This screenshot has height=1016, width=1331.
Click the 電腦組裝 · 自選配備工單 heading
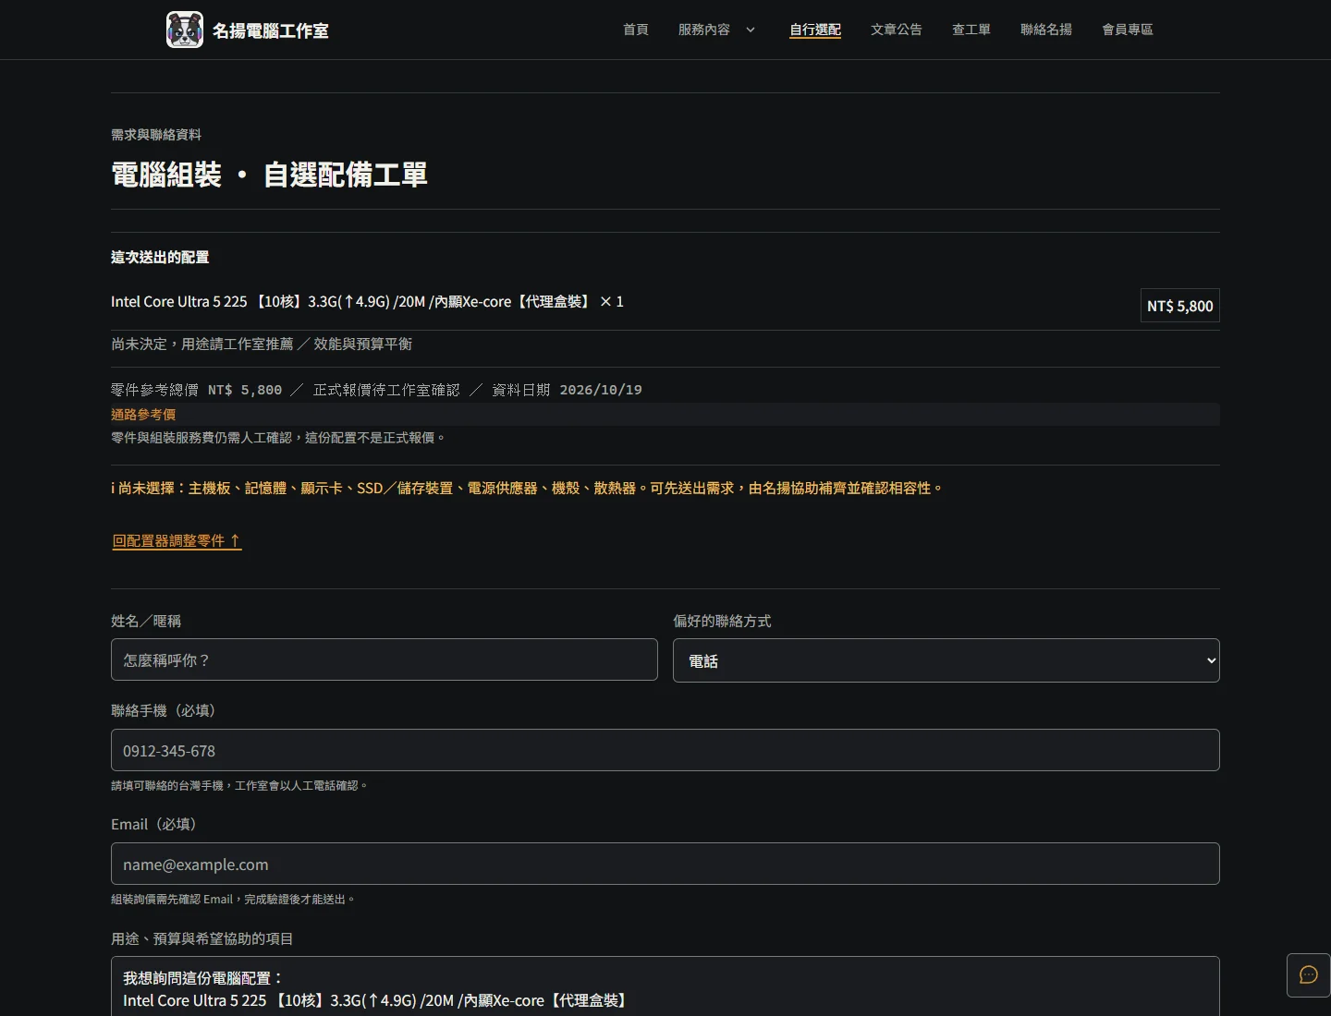(269, 175)
